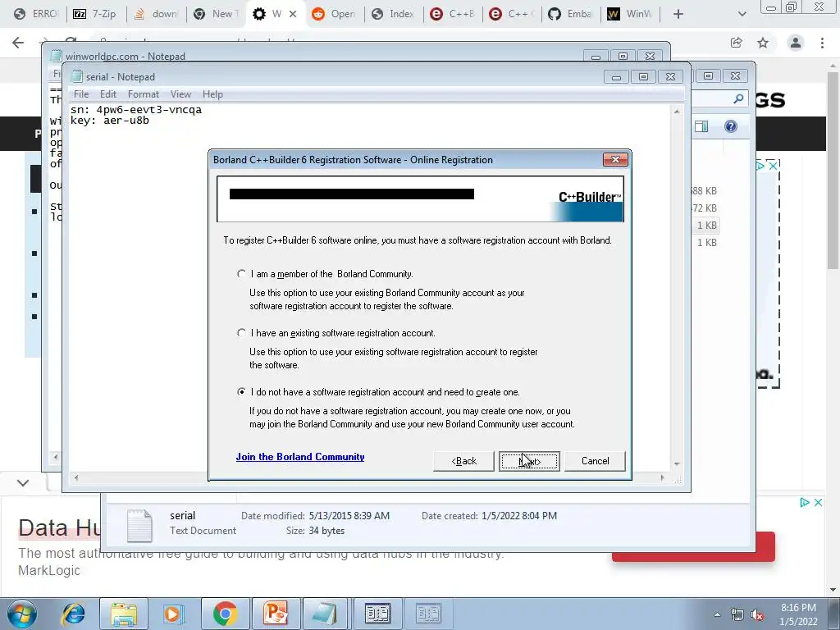The height and width of the screenshot is (630, 840).
Task: Switch to the ERROR browser tab
Action: pos(35,14)
